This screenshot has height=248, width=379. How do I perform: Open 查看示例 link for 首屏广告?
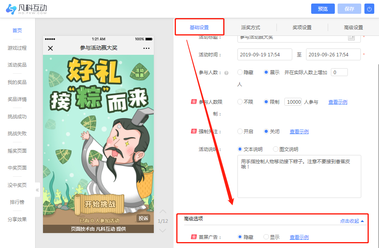point(299,237)
